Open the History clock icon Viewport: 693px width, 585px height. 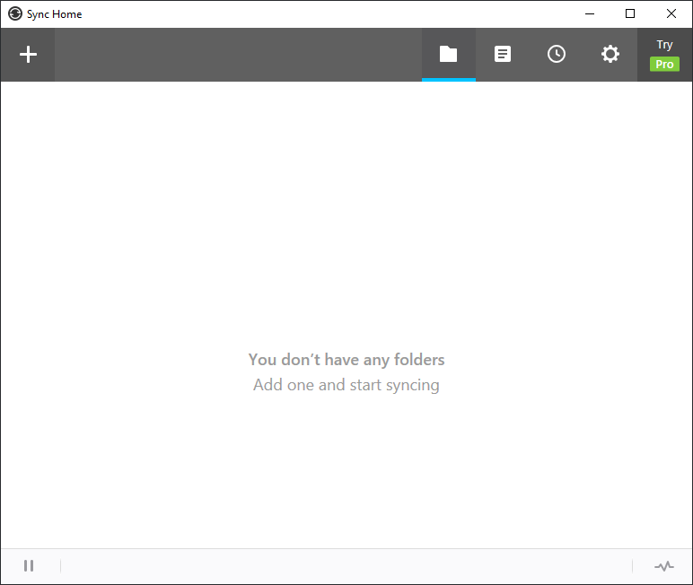pos(557,55)
